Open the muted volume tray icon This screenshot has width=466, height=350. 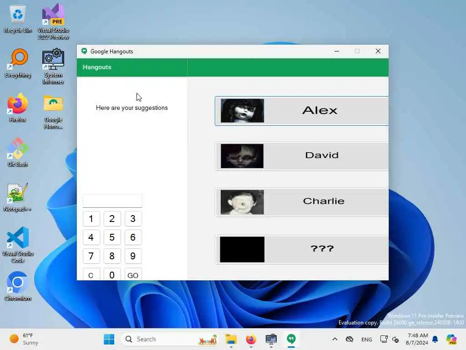coord(395,339)
